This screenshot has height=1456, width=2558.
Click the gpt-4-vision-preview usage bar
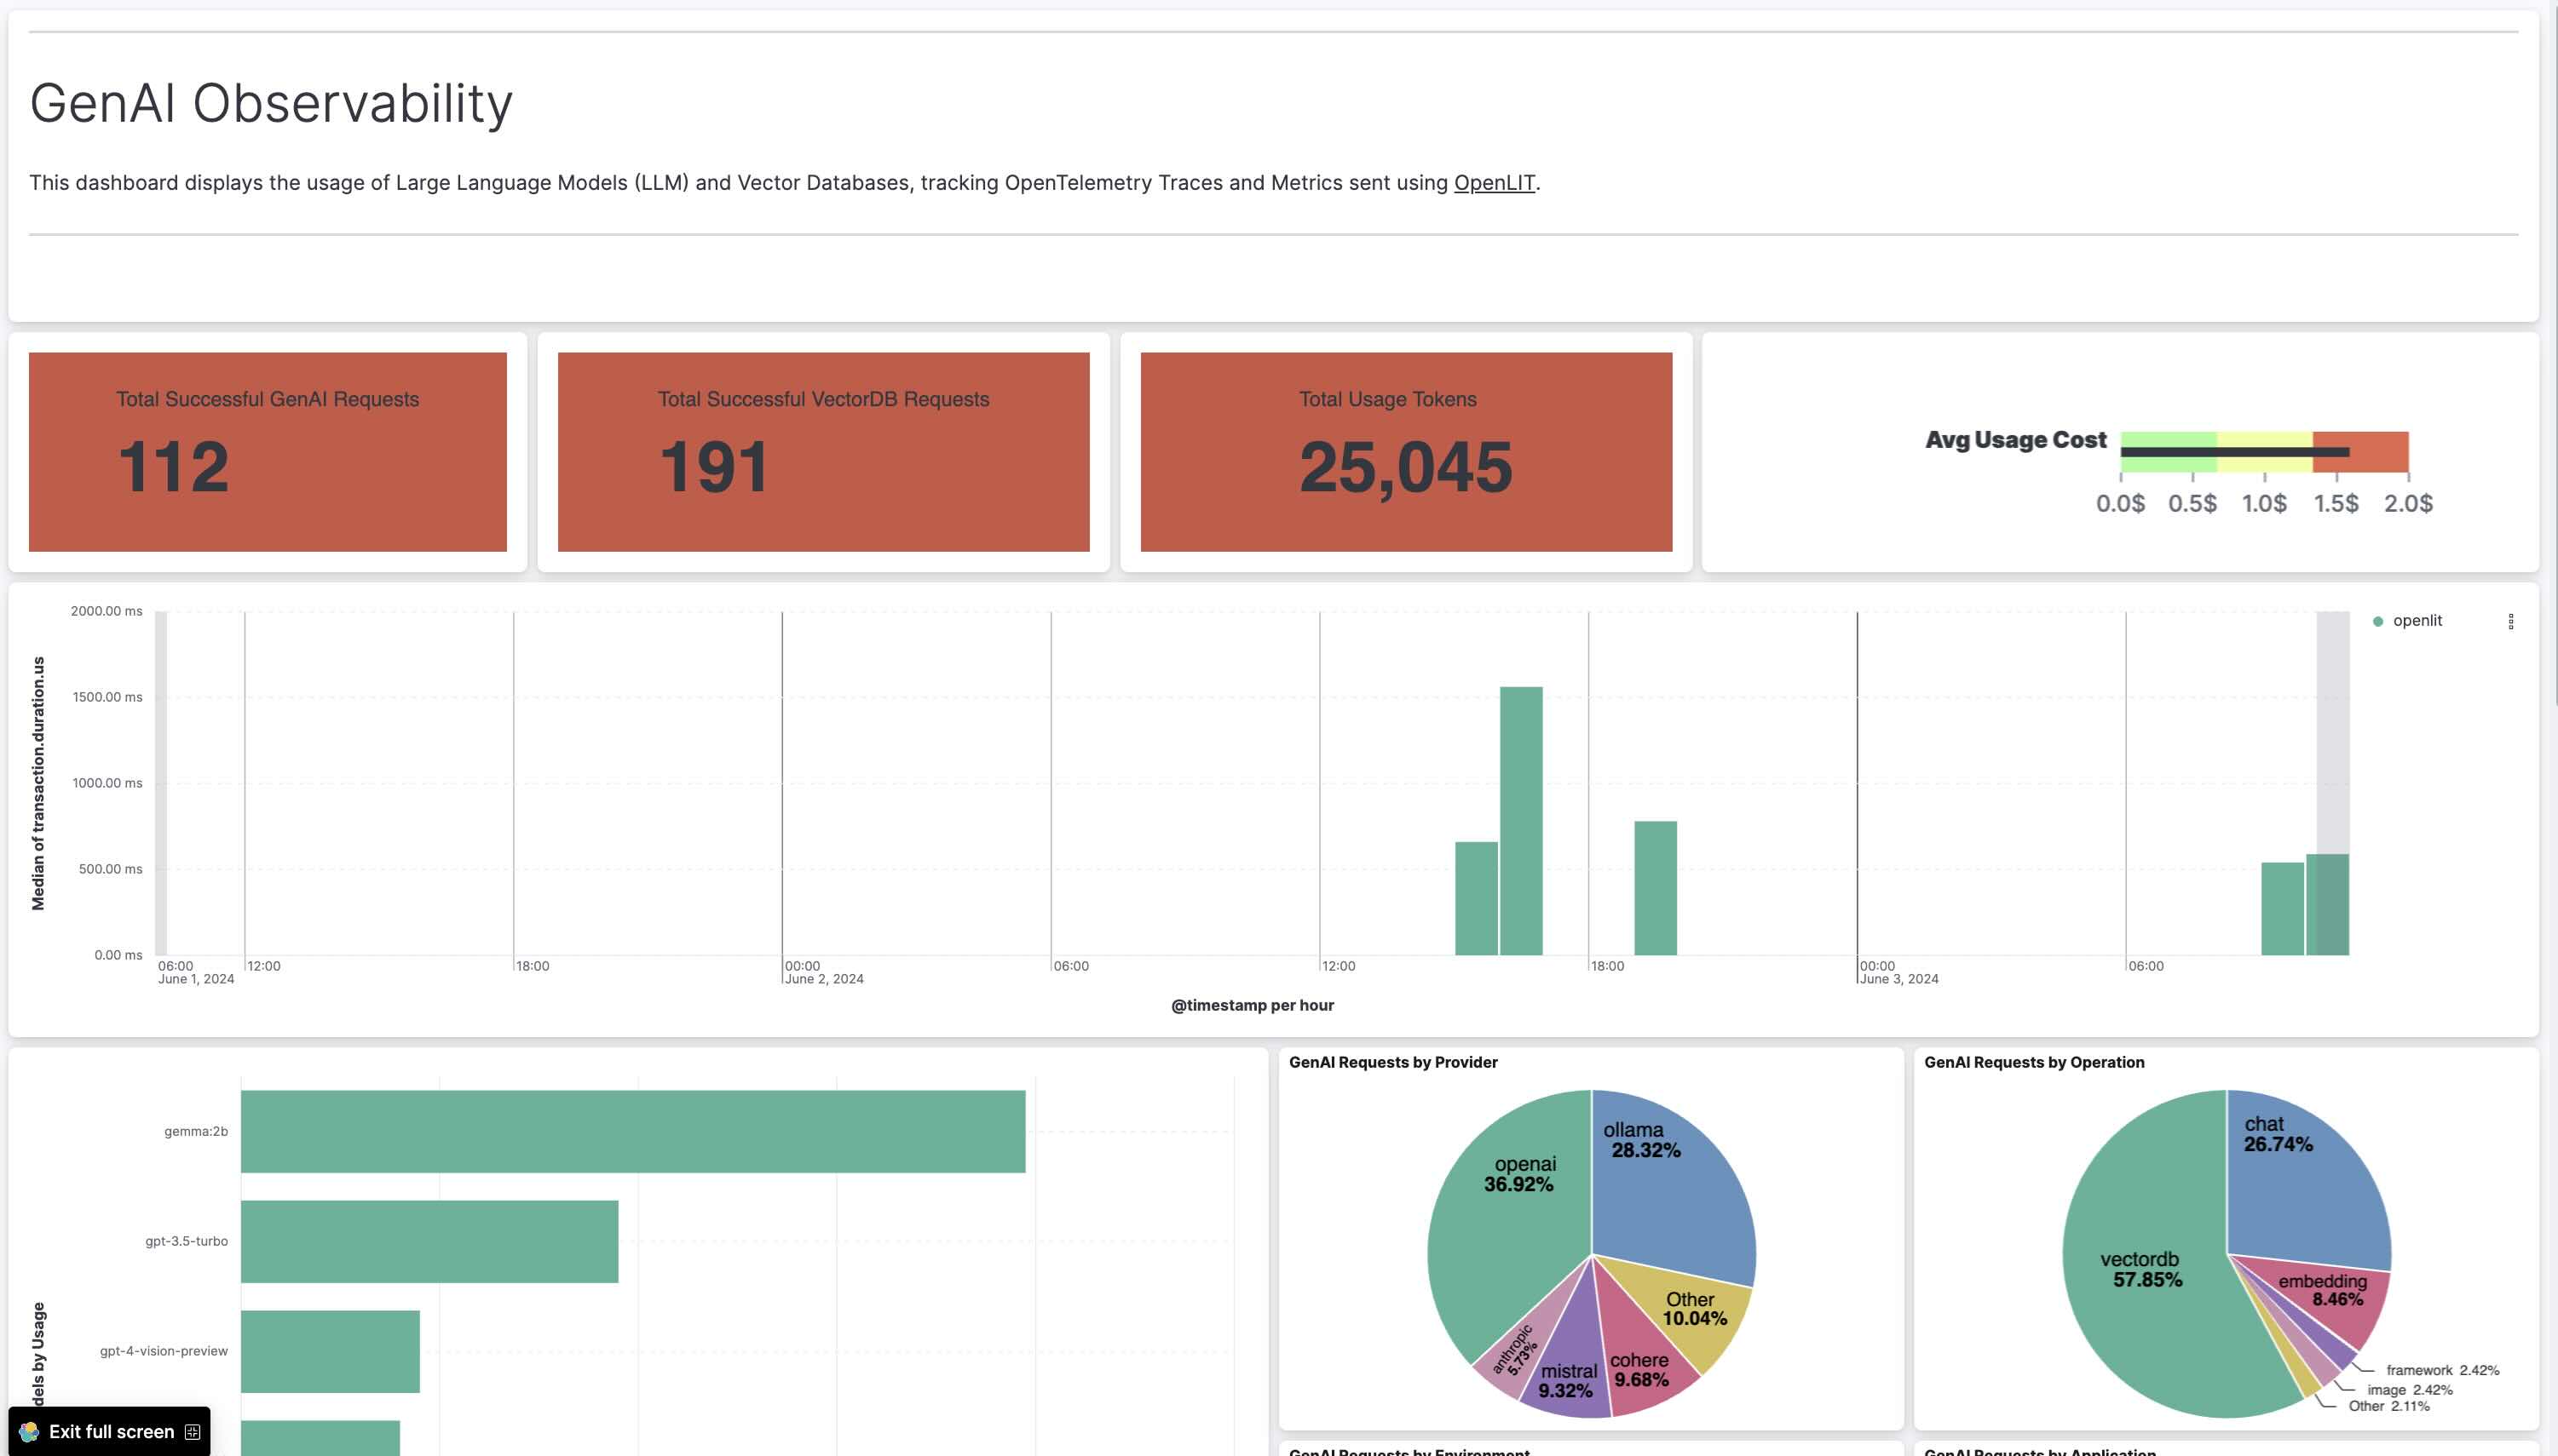pyautogui.click(x=329, y=1351)
